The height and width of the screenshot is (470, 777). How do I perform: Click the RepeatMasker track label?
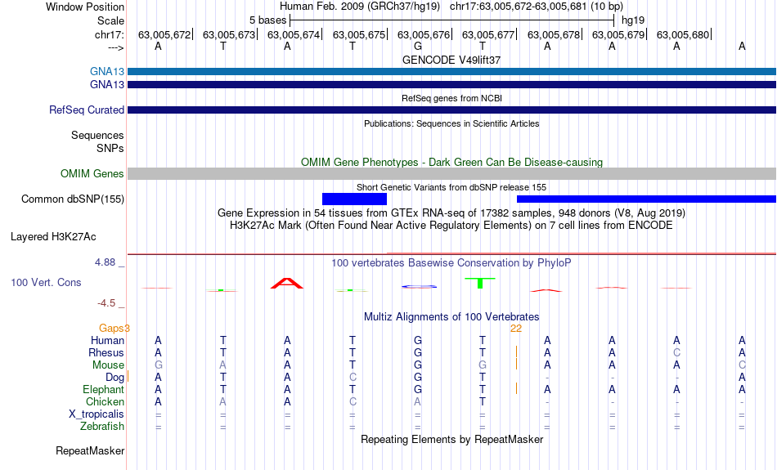(90, 450)
